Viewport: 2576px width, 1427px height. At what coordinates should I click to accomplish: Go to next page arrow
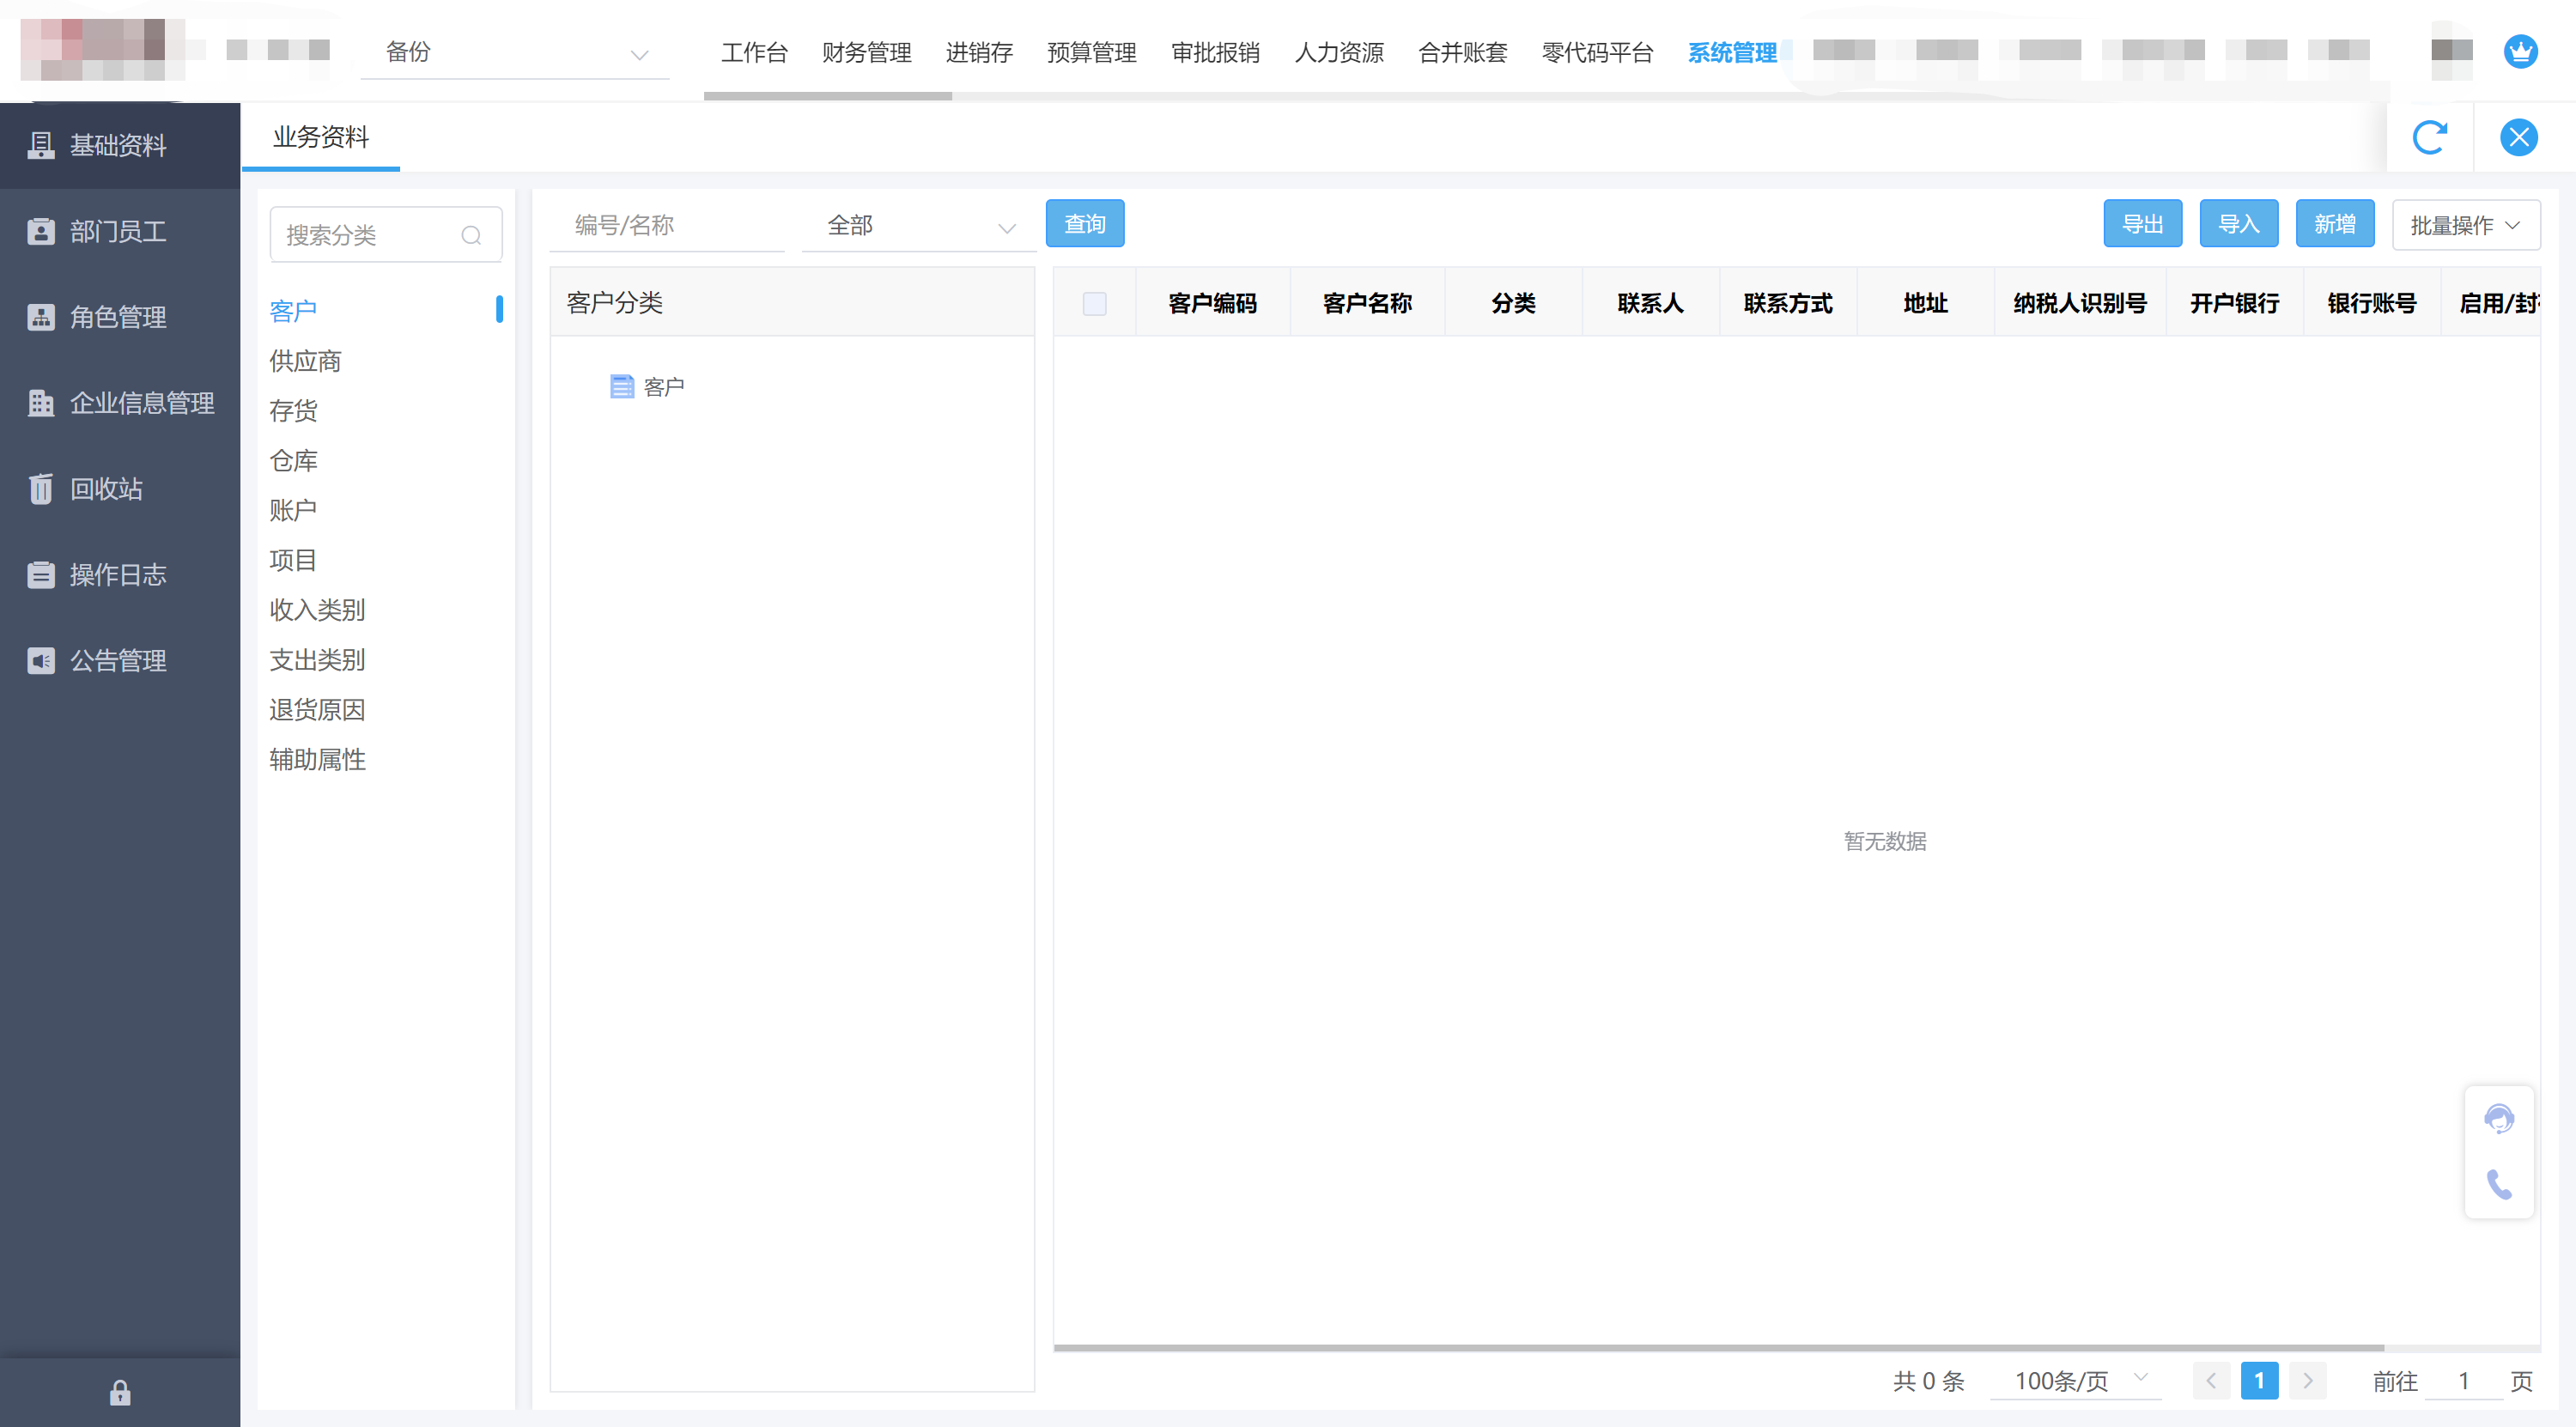pyautogui.click(x=2307, y=1381)
